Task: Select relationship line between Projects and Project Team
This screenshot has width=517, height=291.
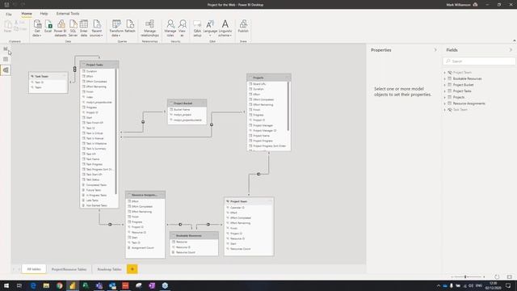Action: [258, 175]
